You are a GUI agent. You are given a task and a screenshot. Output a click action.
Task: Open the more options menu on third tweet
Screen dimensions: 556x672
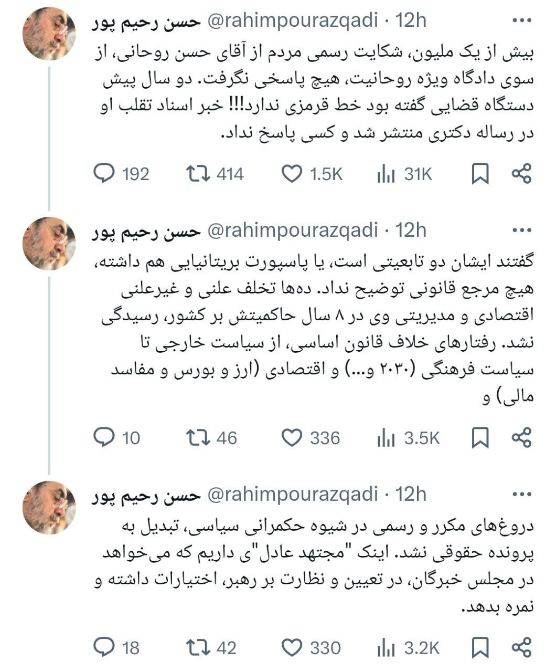[x=523, y=493]
